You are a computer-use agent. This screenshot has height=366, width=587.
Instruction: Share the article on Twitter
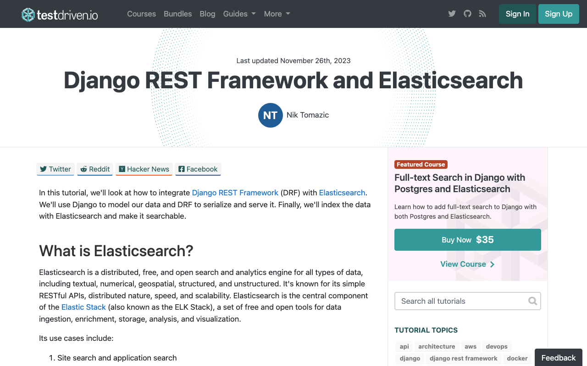pos(55,169)
